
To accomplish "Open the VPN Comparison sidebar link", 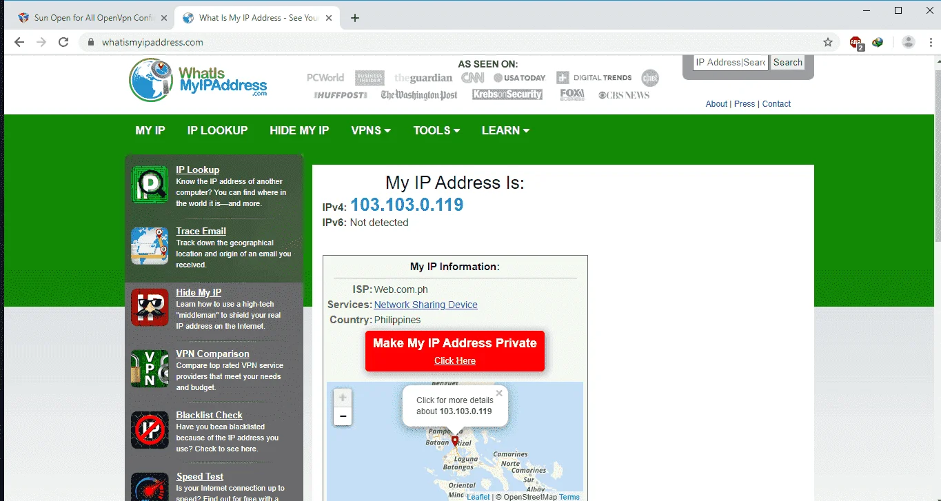I will pyautogui.click(x=212, y=354).
